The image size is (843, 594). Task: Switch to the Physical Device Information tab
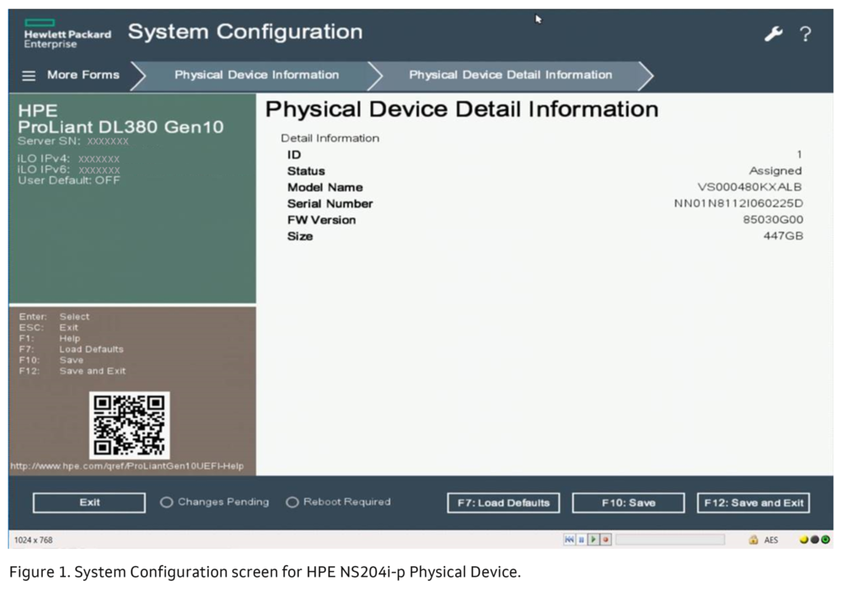(x=255, y=75)
